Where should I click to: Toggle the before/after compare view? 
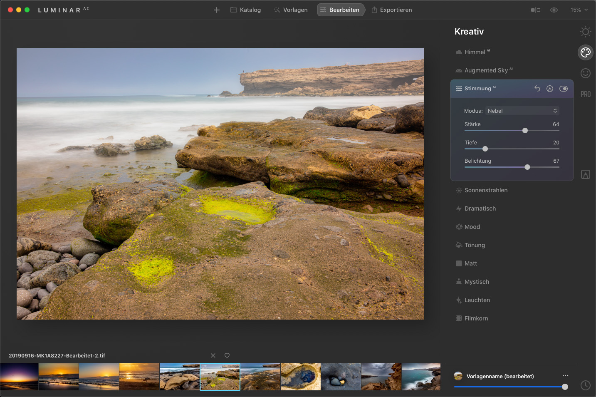coord(536,10)
